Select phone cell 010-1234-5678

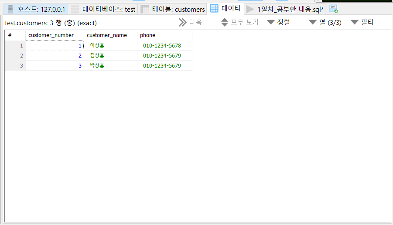click(165, 45)
